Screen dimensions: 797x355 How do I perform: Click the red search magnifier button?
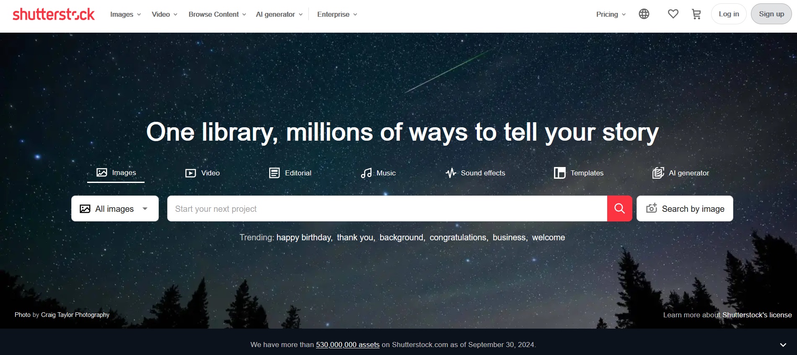click(x=619, y=208)
